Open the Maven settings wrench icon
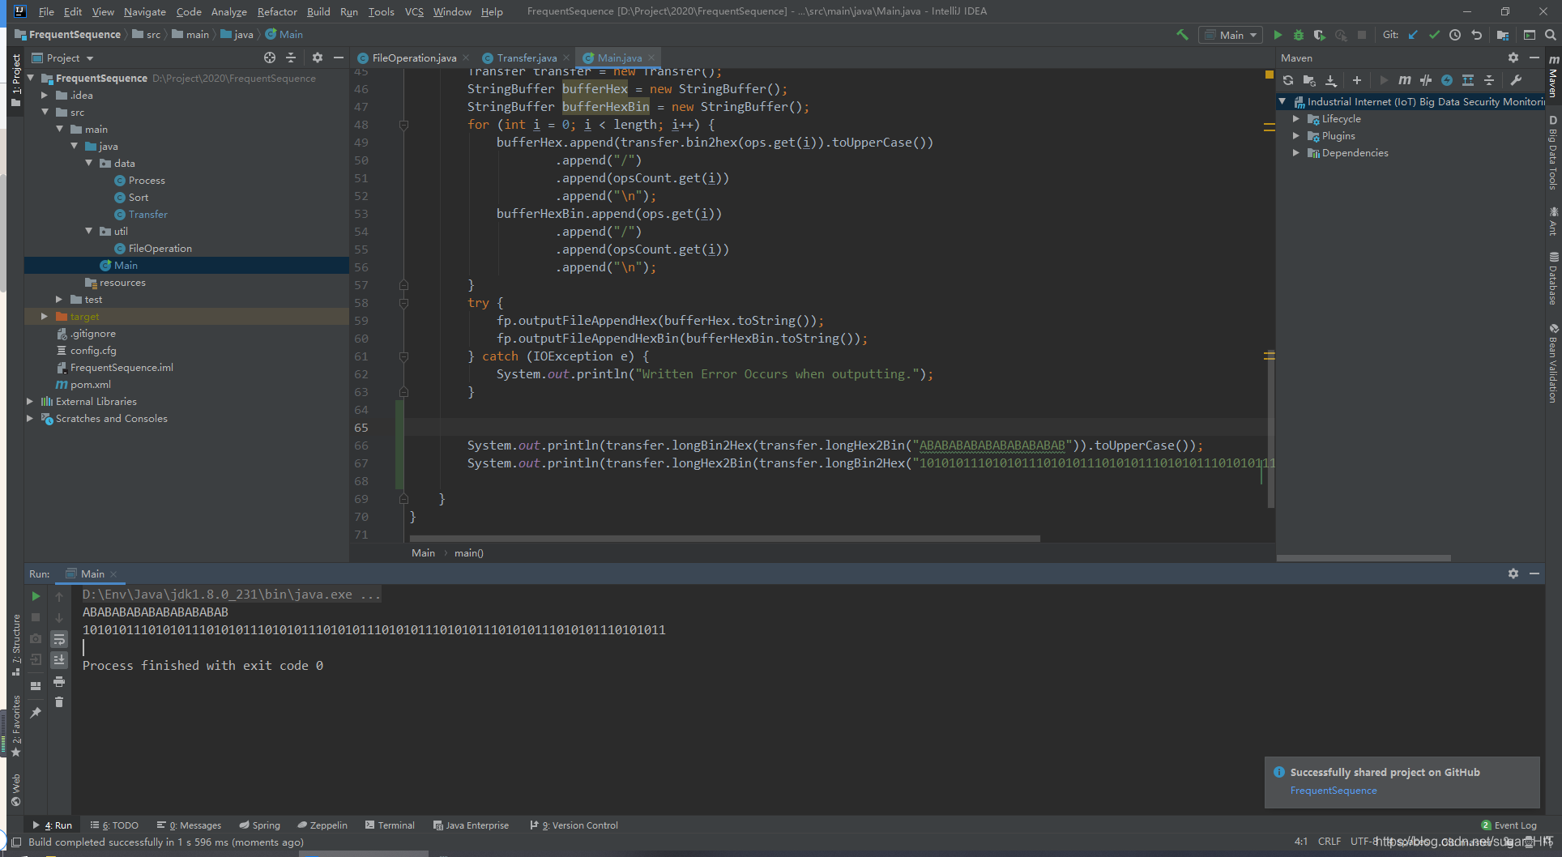This screenshot has width=1562, height=857. tap(1517, 80)
